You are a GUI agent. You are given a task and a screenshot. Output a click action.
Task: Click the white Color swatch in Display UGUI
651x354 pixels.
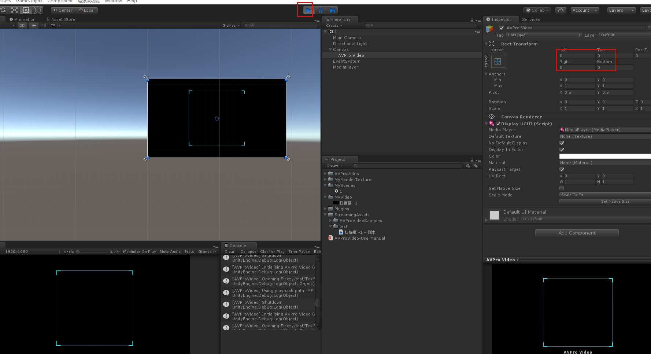604,156
